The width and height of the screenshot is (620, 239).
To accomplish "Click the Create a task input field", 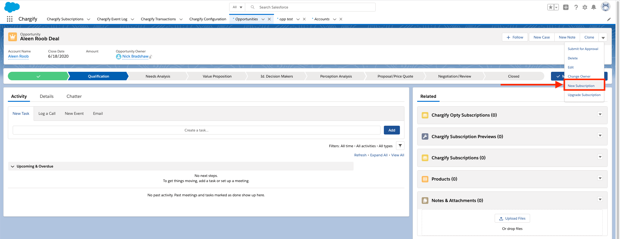I will coord(196,130).
